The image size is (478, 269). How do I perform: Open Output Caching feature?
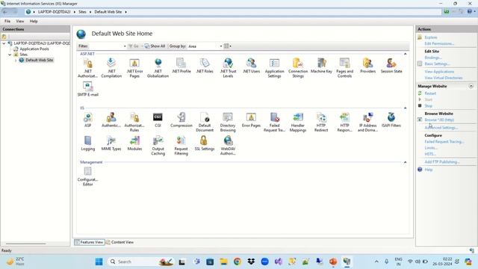click(x=158, y=146)
